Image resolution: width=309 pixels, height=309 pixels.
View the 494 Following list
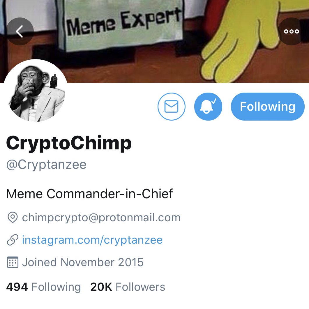click(44, 287)
